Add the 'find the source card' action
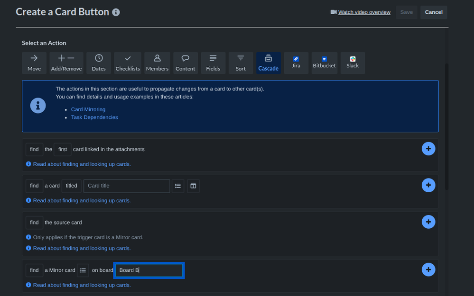The width and height of the screenshot is (474, 296). point(428,222)
